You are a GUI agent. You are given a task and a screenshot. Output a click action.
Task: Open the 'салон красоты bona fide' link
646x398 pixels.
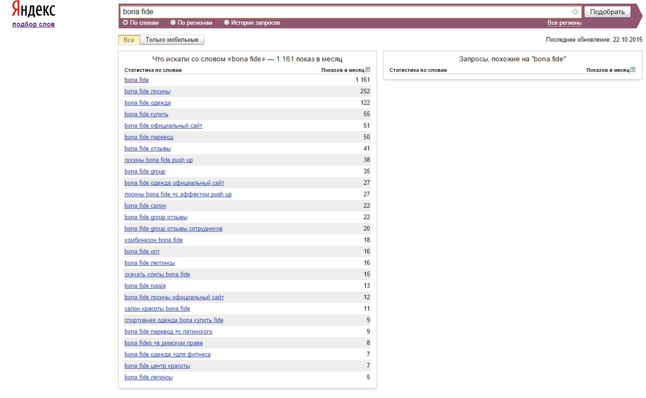click(x=157, y=309)
